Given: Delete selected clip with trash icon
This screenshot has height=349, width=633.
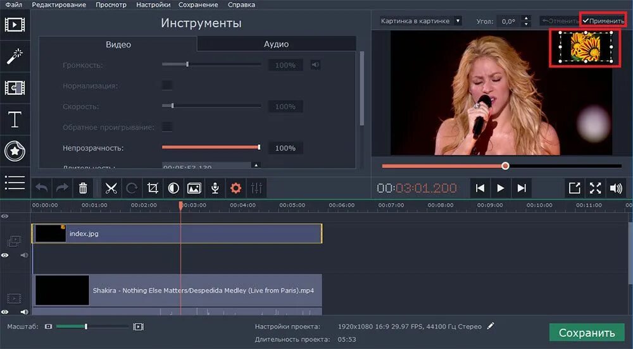Looking at the screenshot, I should pos(83,188).
